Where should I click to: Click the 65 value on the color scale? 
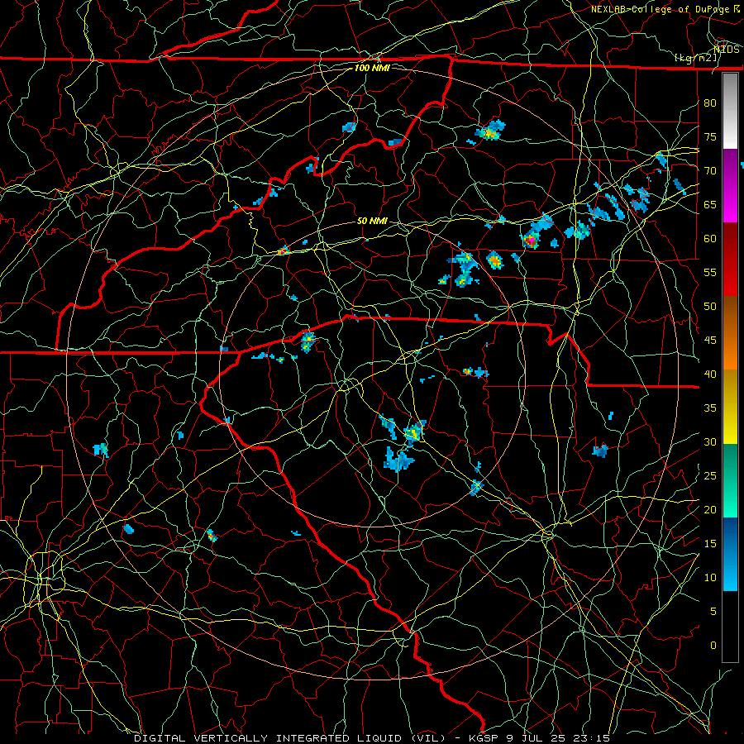pos(710,204)
